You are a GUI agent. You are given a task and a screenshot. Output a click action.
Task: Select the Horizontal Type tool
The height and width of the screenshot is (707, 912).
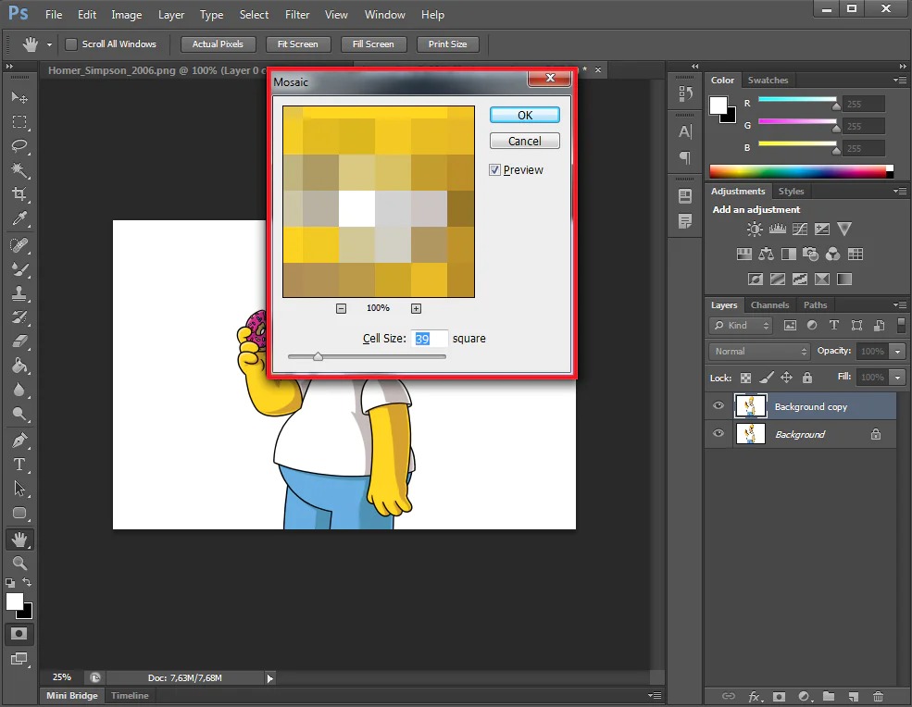click(19, 465)
